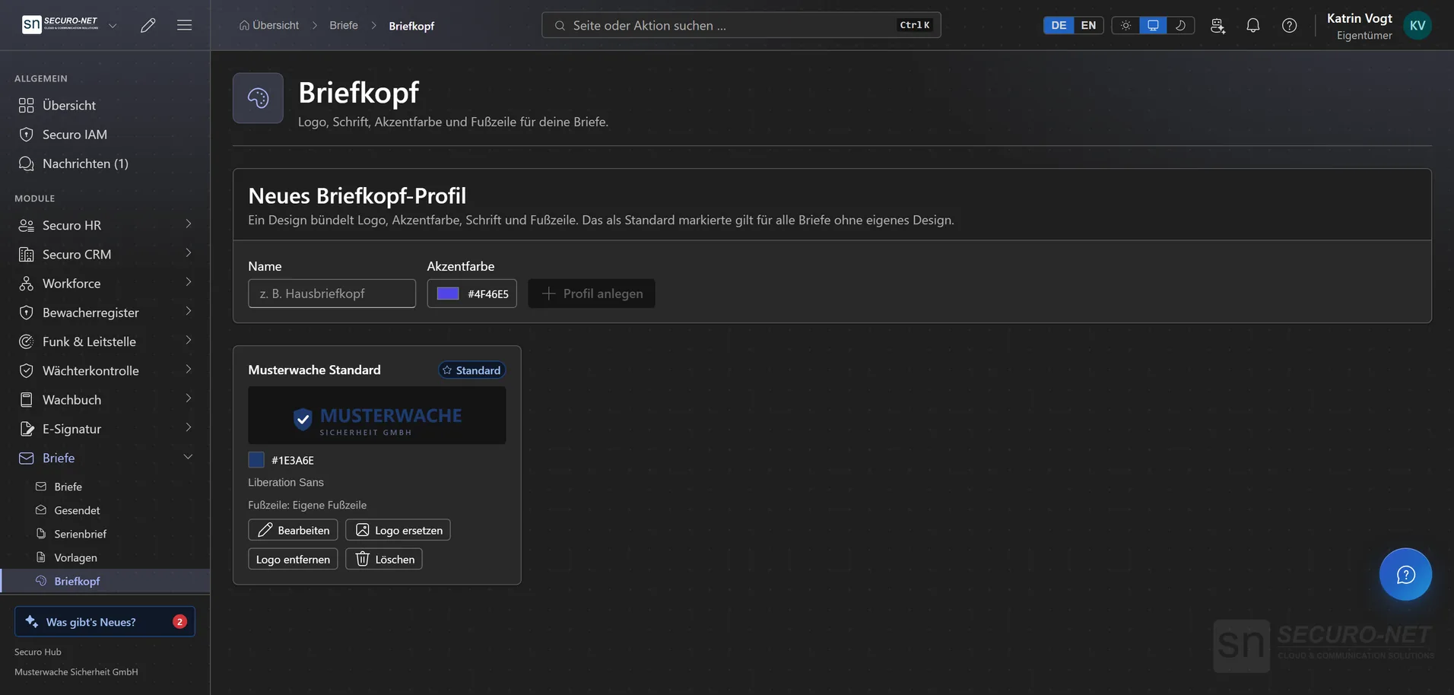Click the Löschen button with the trash icon
Image resolution: width=1454 pixels, height=695 pixels.
[384, 559]
